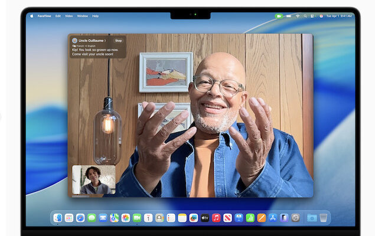Viewport: 375px width, 236px height.
Task: Open Mail app in the Dock
Action: coord(103,218)
